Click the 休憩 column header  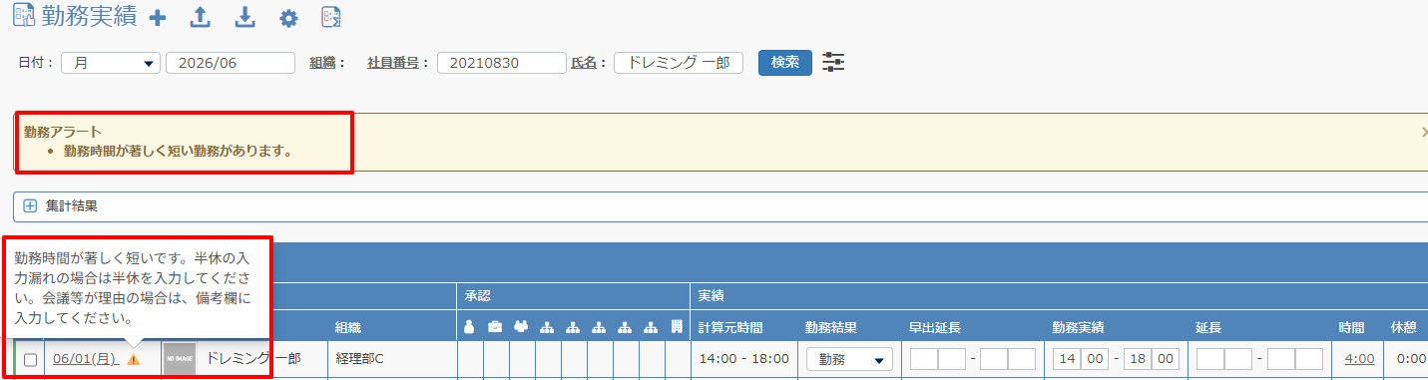[1404, 327]
